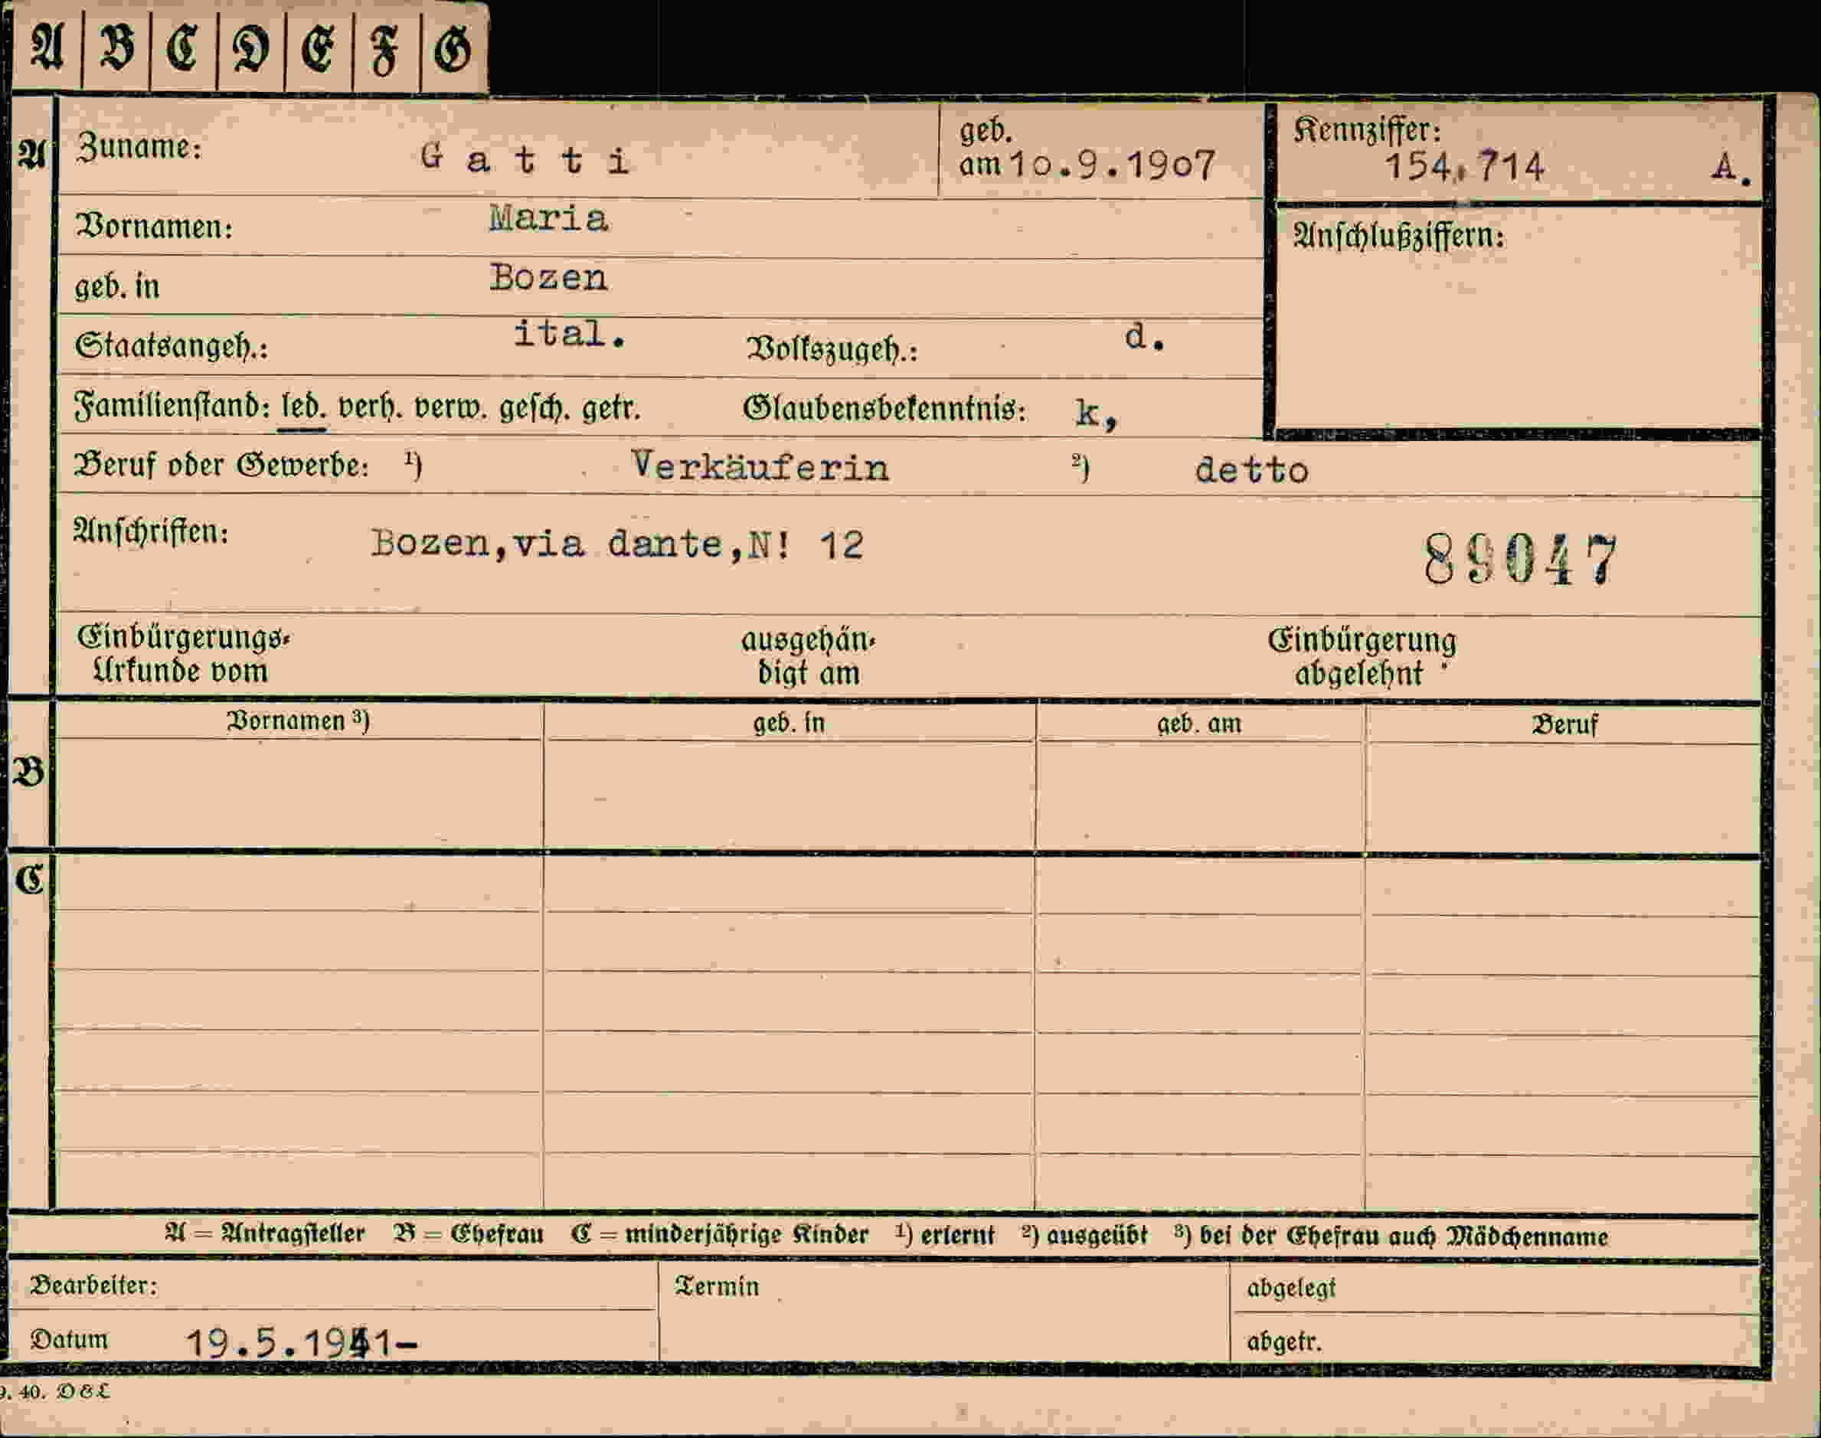
Task: Click the Kennziffer number '154.714'
Action: [1464, 166]
